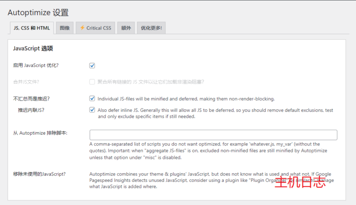Click the 'Individual JS-files will be minified' text
Screen dimensions: 356x205
186,99
